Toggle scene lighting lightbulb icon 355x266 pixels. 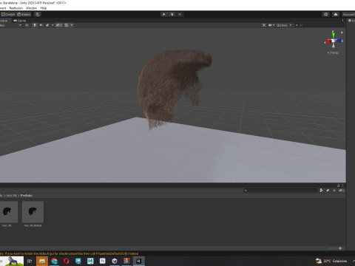[x=35, y=25]
